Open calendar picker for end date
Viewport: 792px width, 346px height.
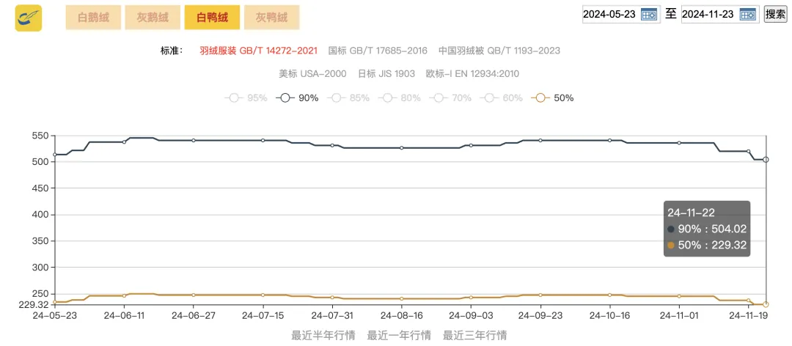tap(747, 15)
